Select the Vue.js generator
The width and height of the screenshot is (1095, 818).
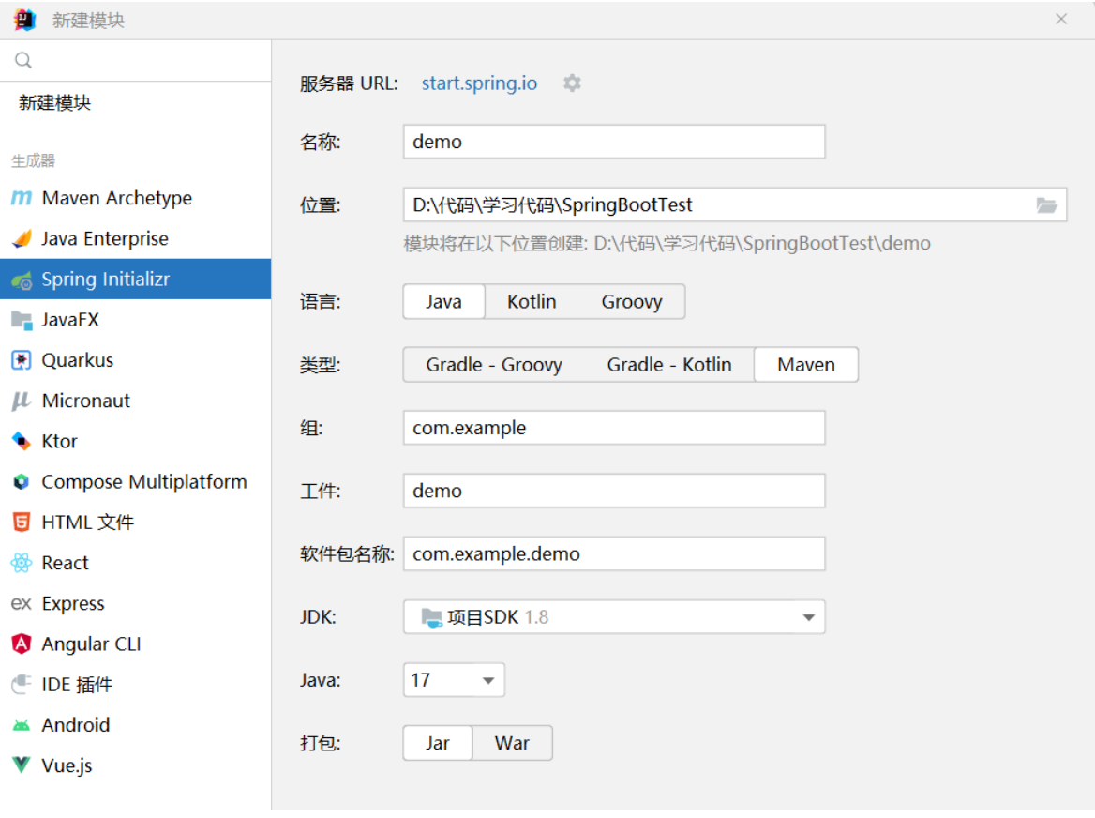coord(67,765)
